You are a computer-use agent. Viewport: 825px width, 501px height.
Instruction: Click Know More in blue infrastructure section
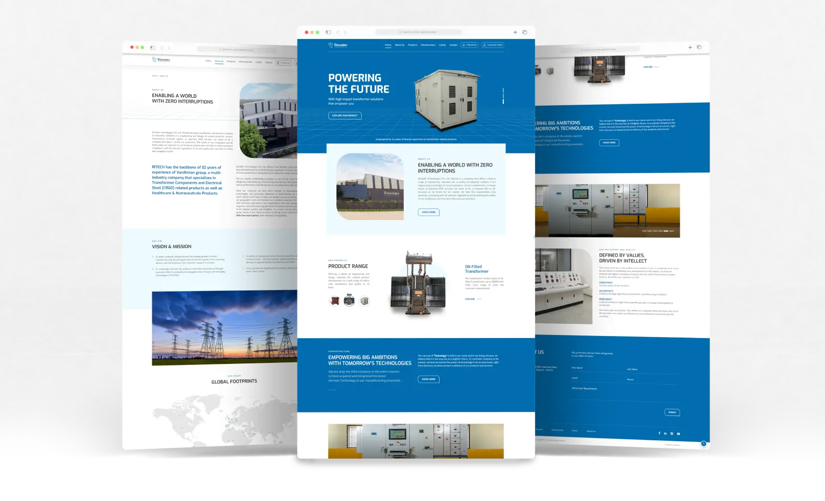click(x=428, y=379)
